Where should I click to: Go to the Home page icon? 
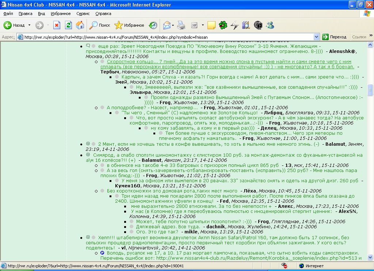80,25
